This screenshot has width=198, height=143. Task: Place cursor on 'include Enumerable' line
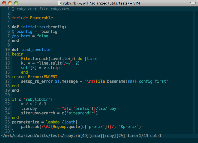32,18
